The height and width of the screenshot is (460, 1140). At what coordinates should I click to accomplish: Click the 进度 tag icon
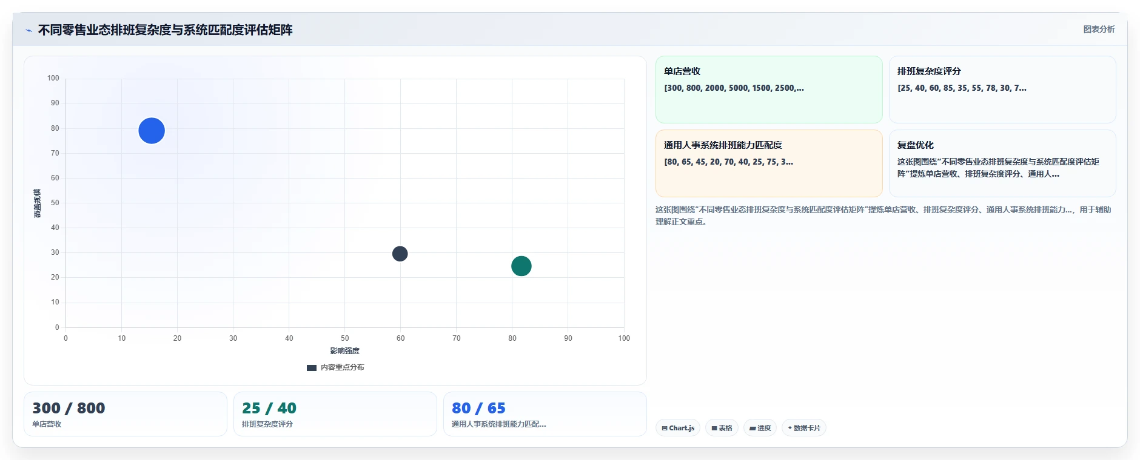753,428
